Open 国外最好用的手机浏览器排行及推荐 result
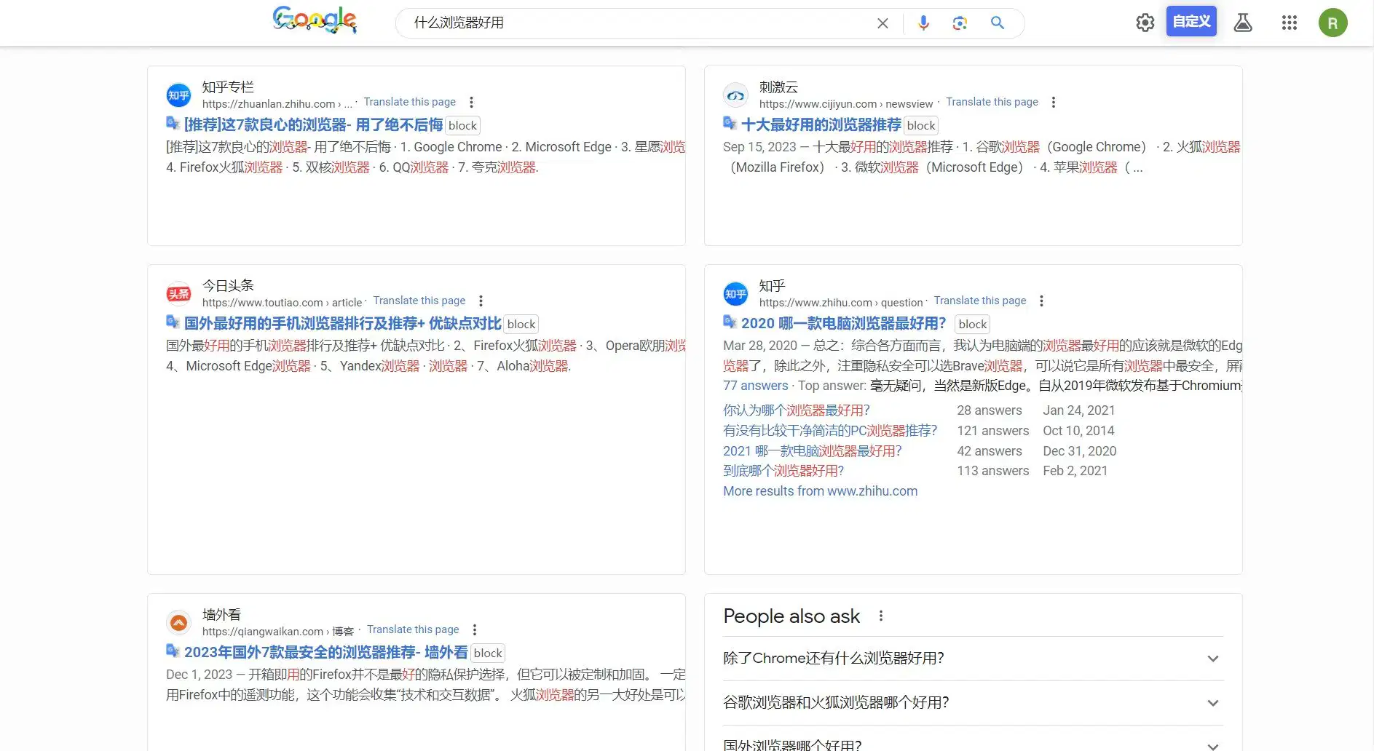1374x751 pixels. [x=343, y=324]
